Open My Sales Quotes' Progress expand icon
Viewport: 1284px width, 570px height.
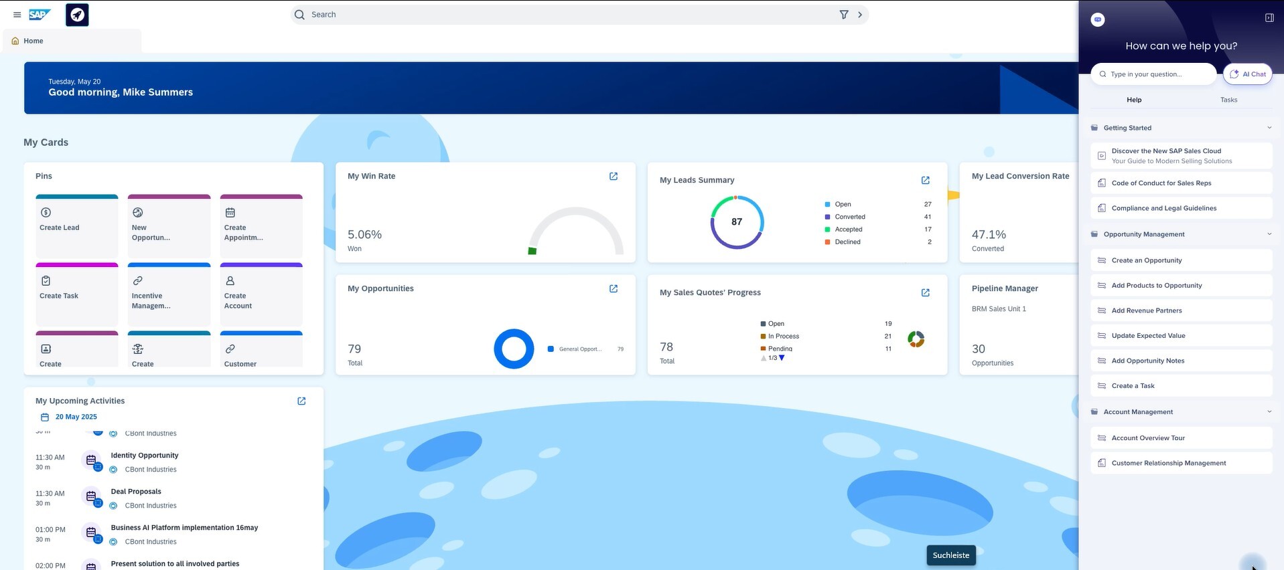pyautogui.click(x=926, y=293)
